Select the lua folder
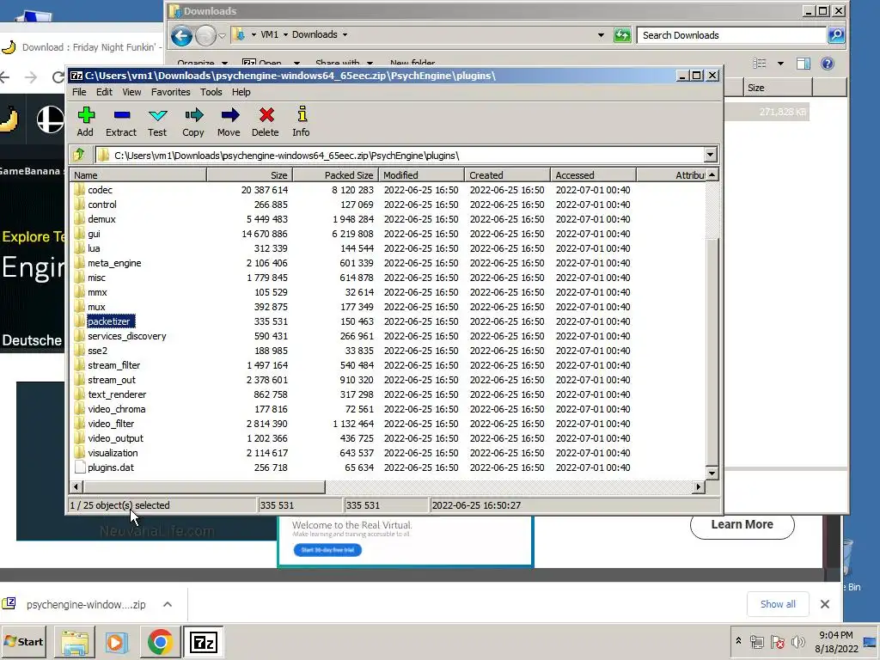The height and width of the screenshot is (660, 880). pos(94,248)
